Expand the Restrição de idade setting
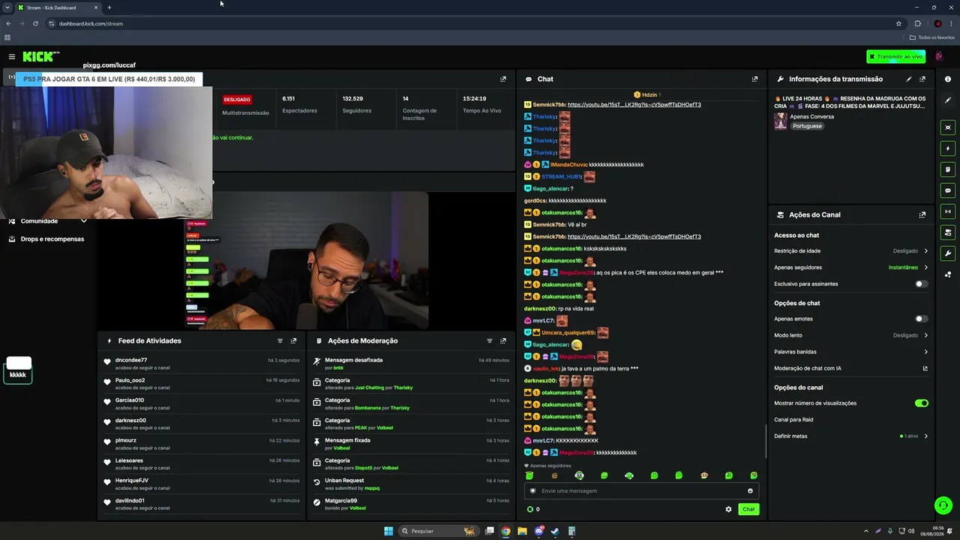 850,251
